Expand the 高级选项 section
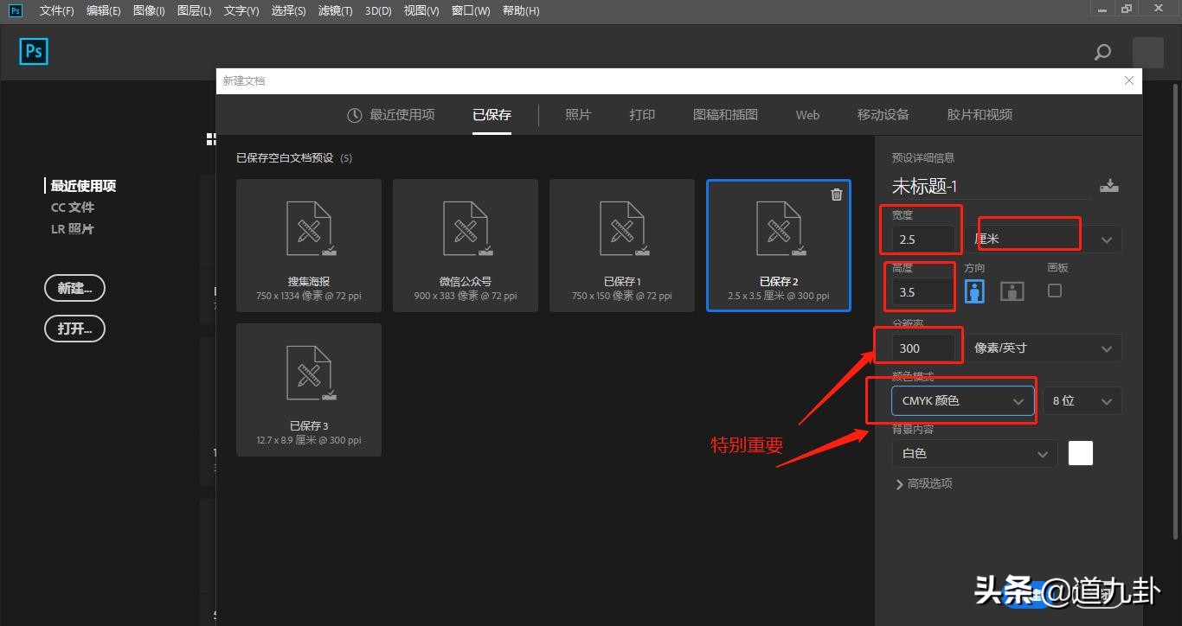This screenshot has width=1182, height=626. 924,483
